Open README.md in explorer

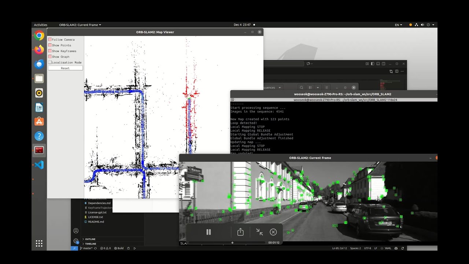coord(96,222)
